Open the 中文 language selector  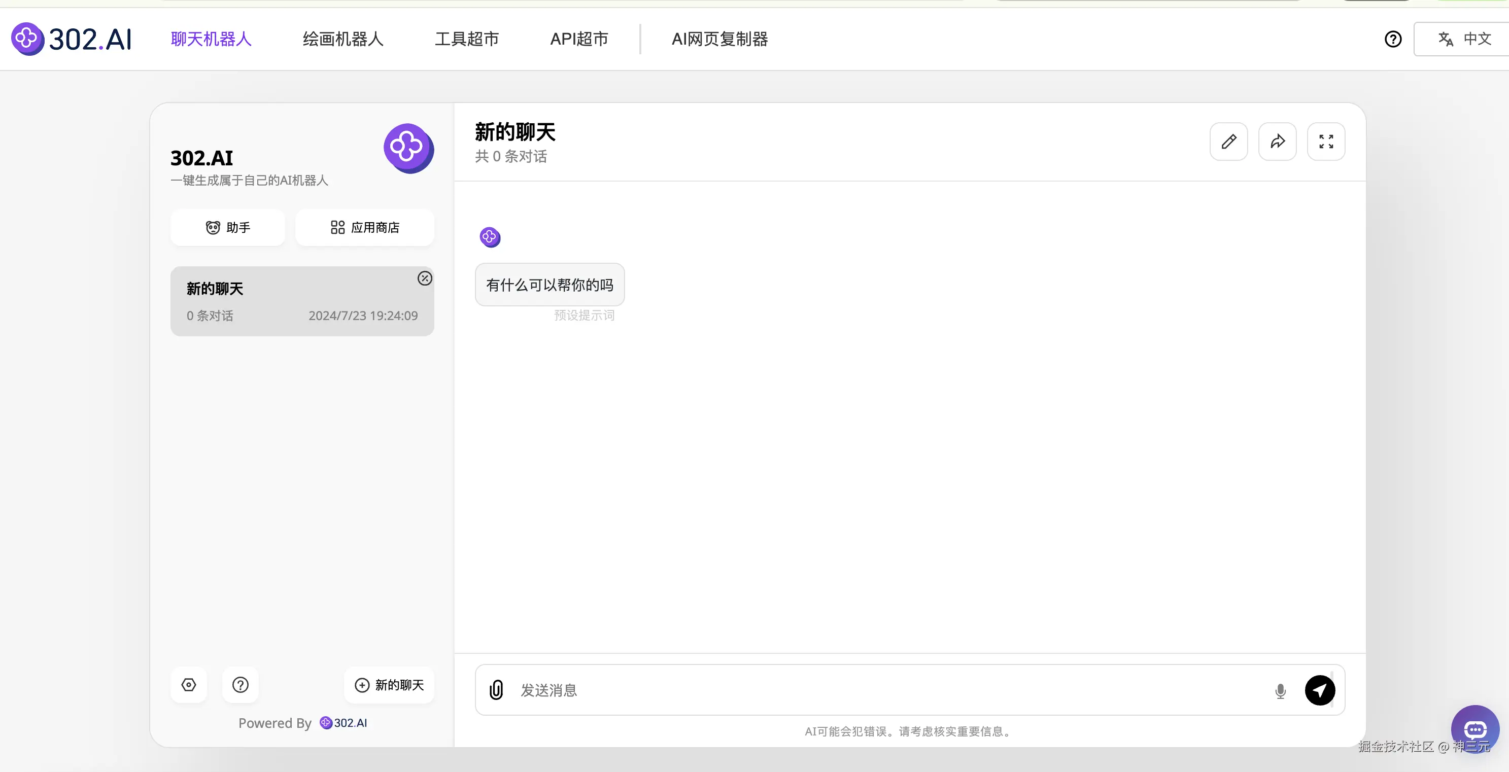click(x=1464, y=39)
